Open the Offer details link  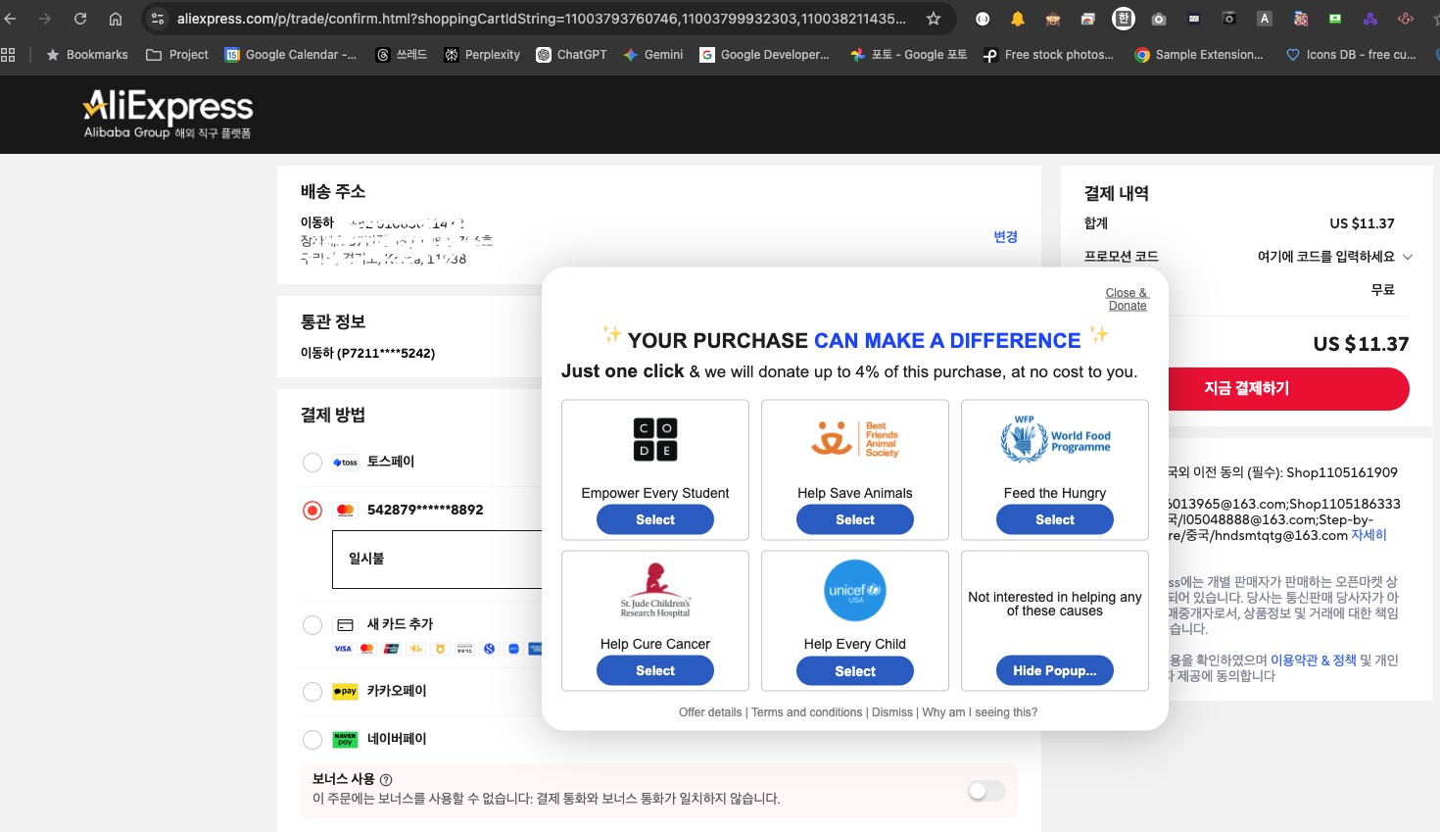(x=710, y=712)
